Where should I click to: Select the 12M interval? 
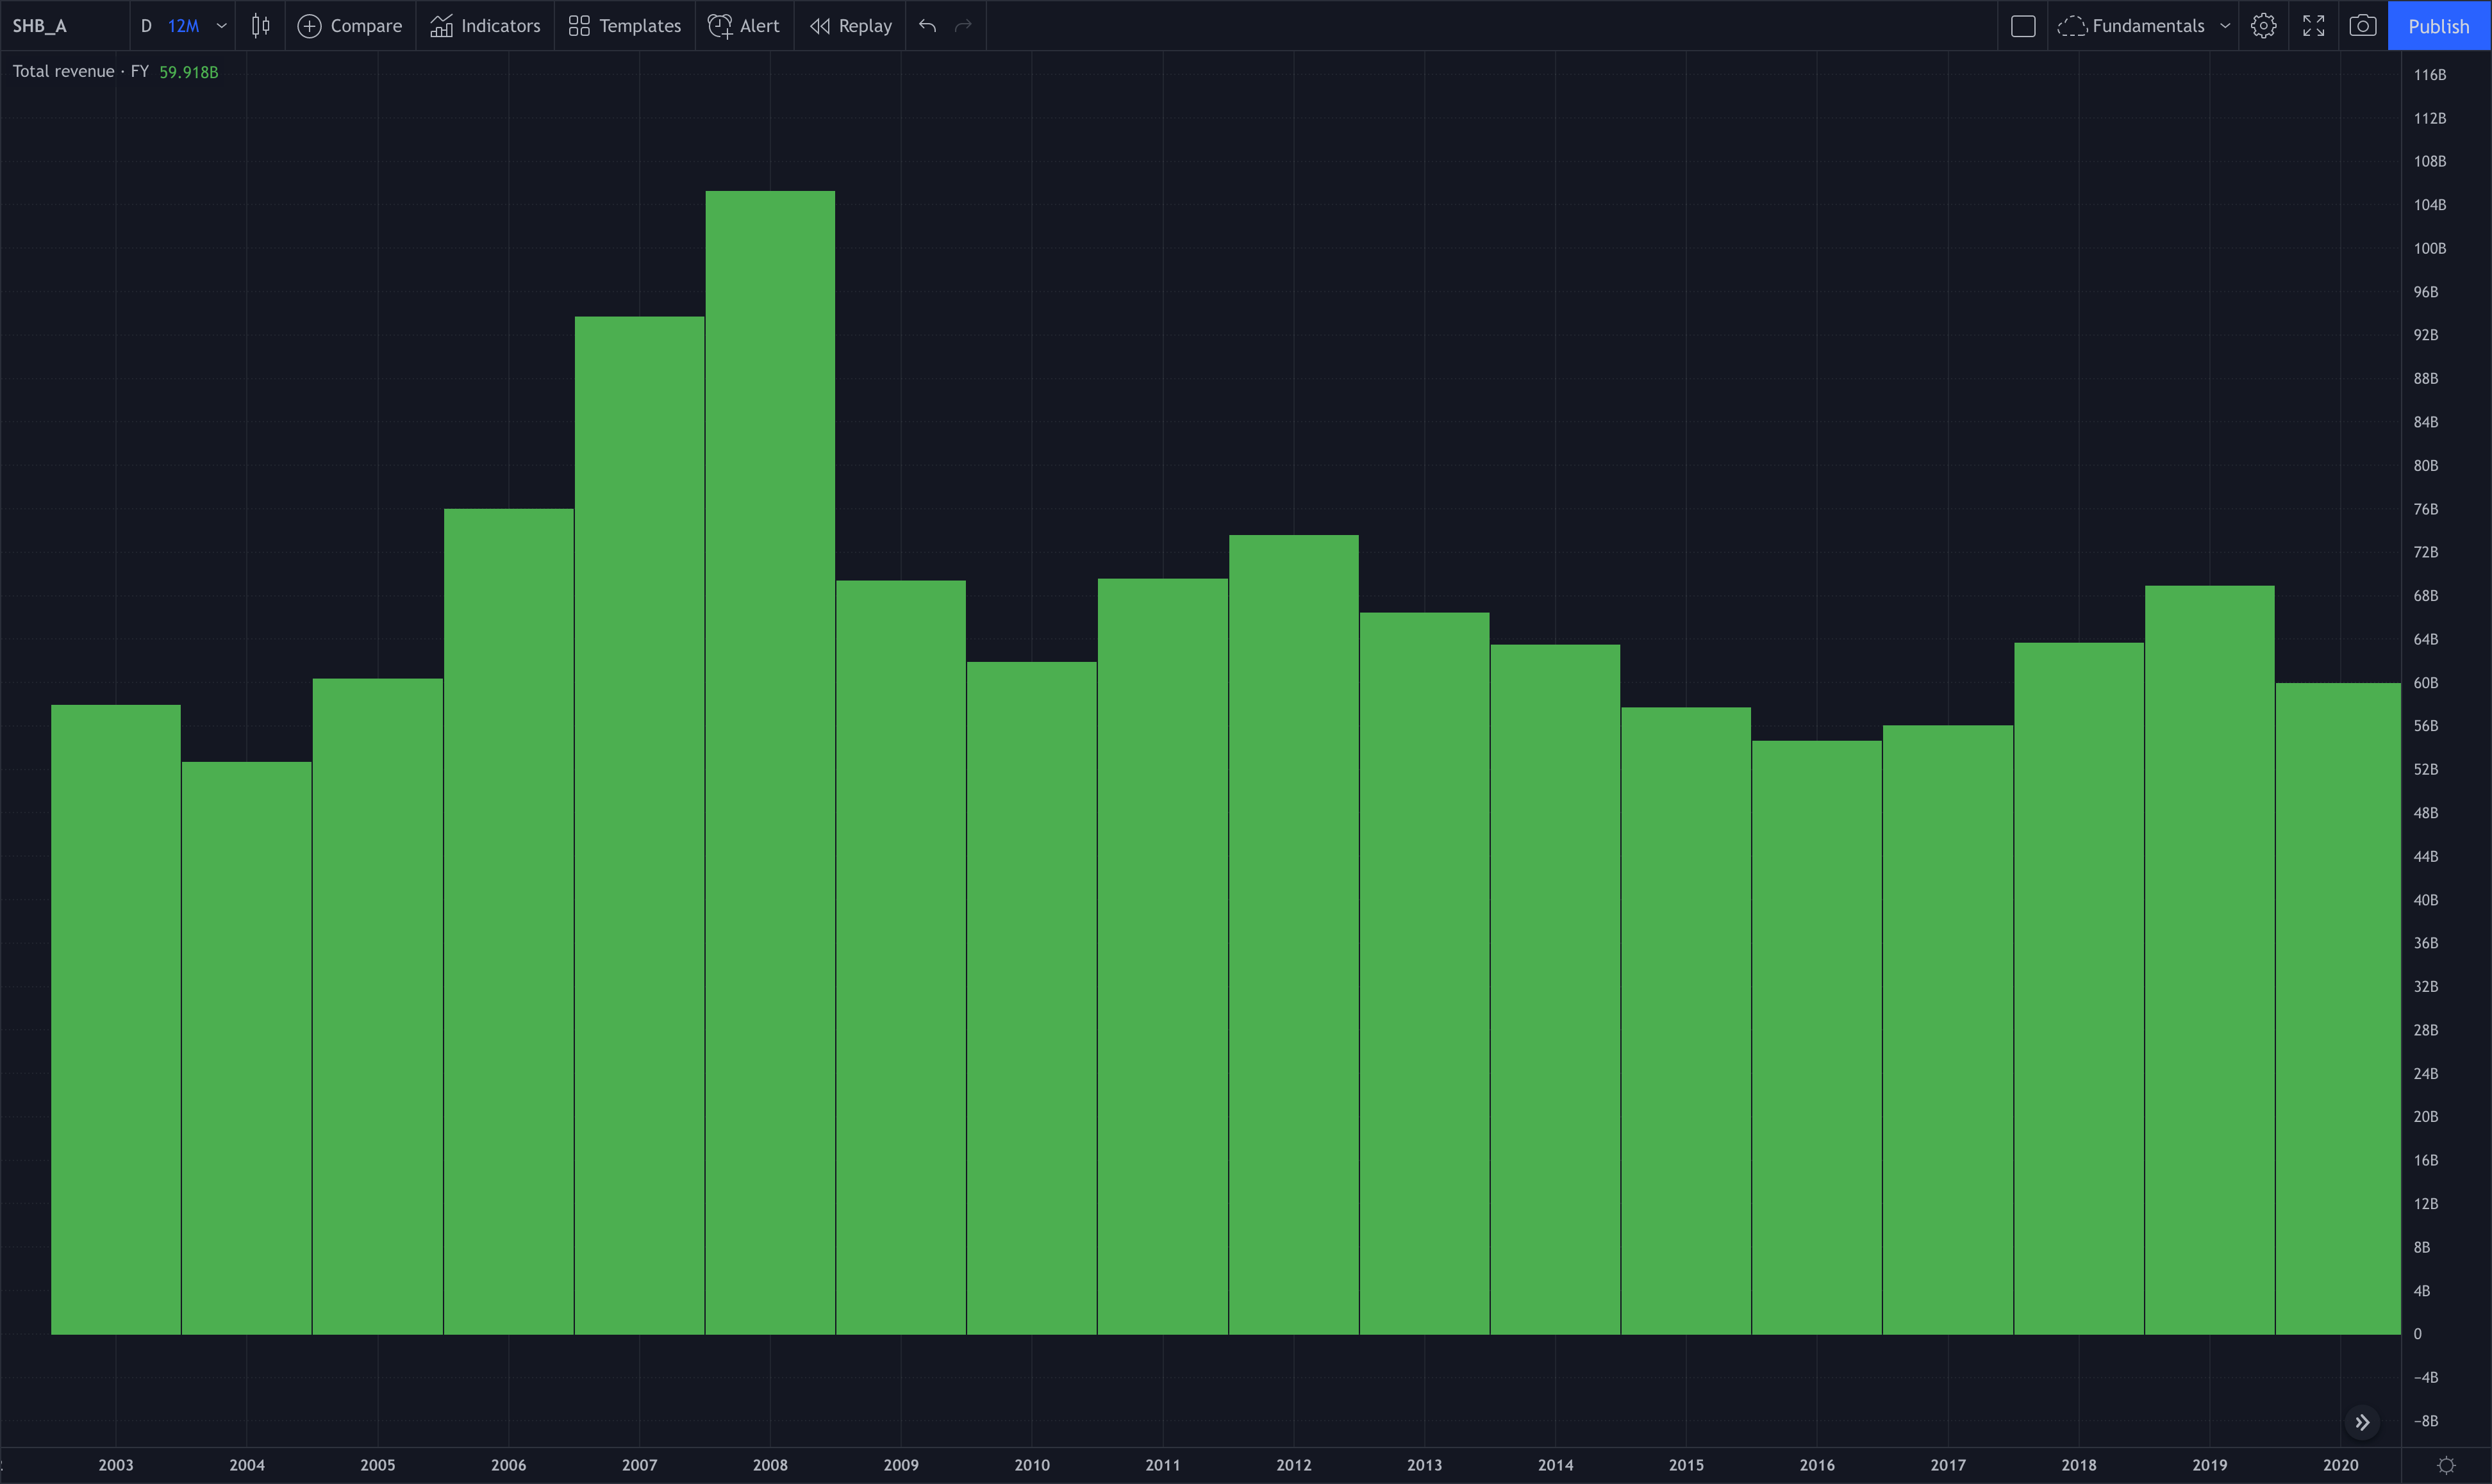[x=183, y=26]
